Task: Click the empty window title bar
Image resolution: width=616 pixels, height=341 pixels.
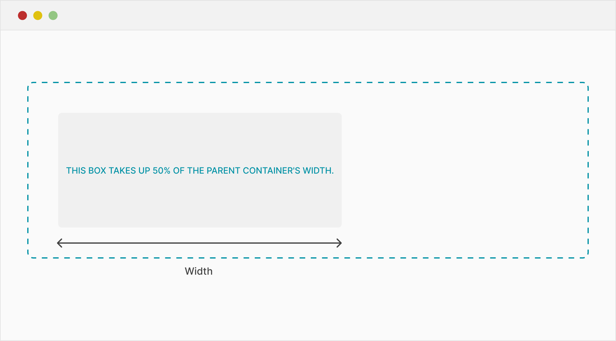Action: pos(310,15)
